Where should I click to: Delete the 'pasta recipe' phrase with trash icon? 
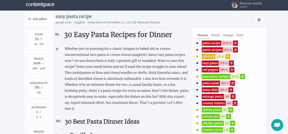click(x=235, y=43)
